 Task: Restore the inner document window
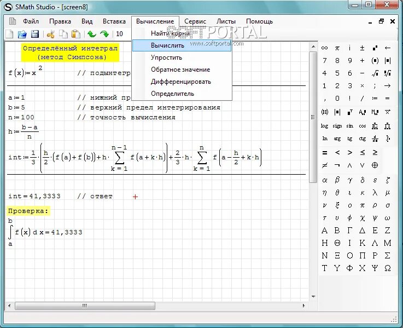click(x=381, y=21)
